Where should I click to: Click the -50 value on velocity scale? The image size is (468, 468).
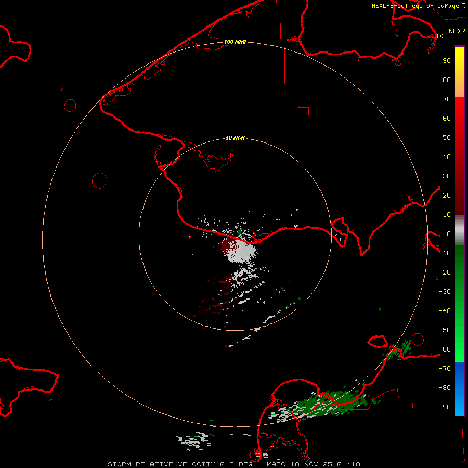tap(445, 330)
